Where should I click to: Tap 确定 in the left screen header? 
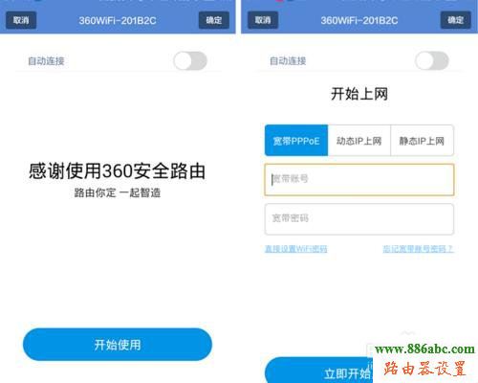coord(214,20)
